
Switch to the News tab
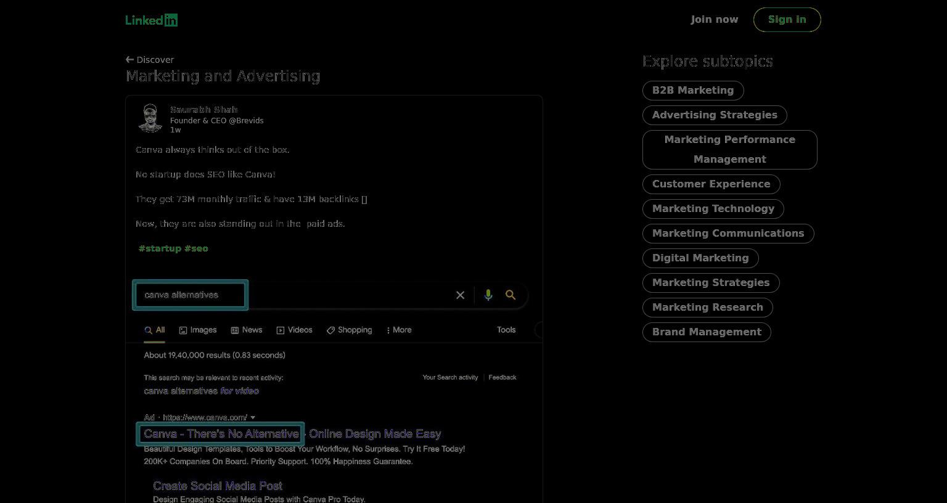pos(247,330)
